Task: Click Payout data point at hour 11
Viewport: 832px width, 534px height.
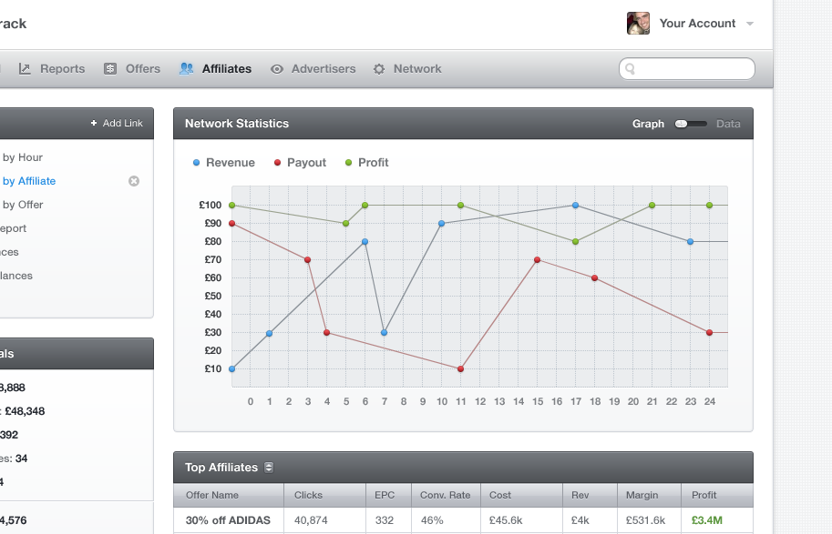Action: 460,368
